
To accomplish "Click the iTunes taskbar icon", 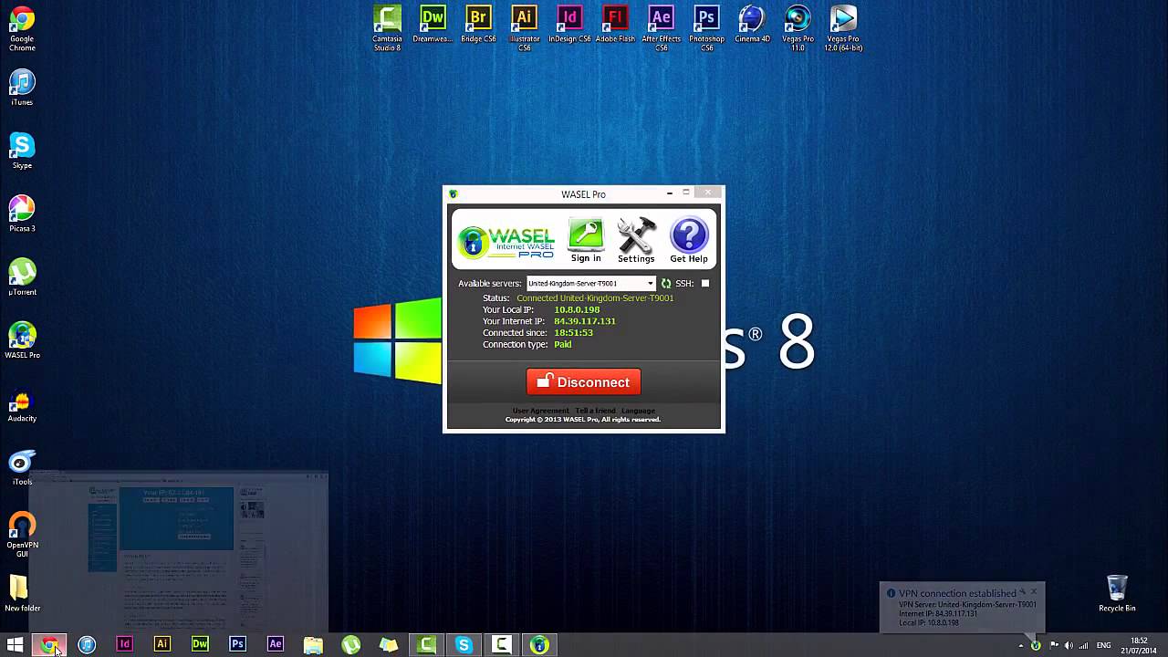I will click(x=87, y=645).
